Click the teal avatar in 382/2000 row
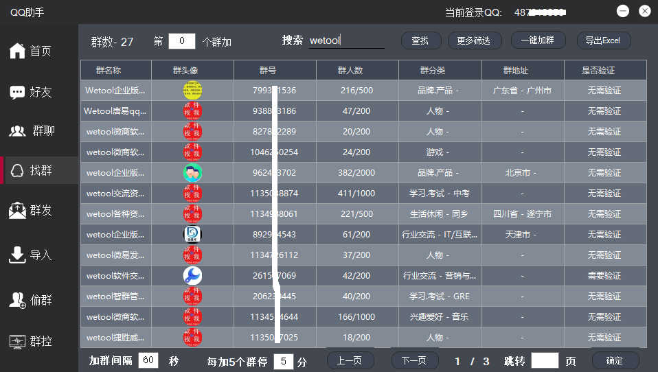Screen dimensions: 658x372 (192, 172)
